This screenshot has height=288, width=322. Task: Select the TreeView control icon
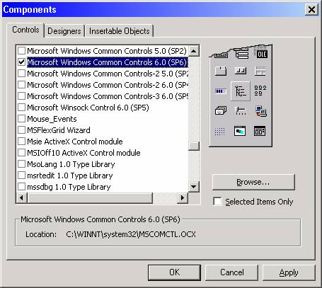coord(241,91)
